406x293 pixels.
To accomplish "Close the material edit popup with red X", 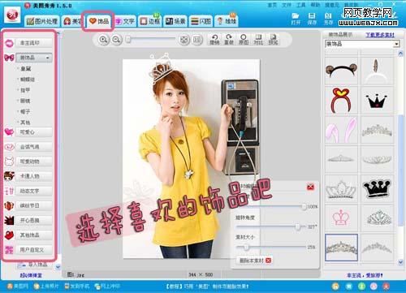I will [x=310, y=187].
